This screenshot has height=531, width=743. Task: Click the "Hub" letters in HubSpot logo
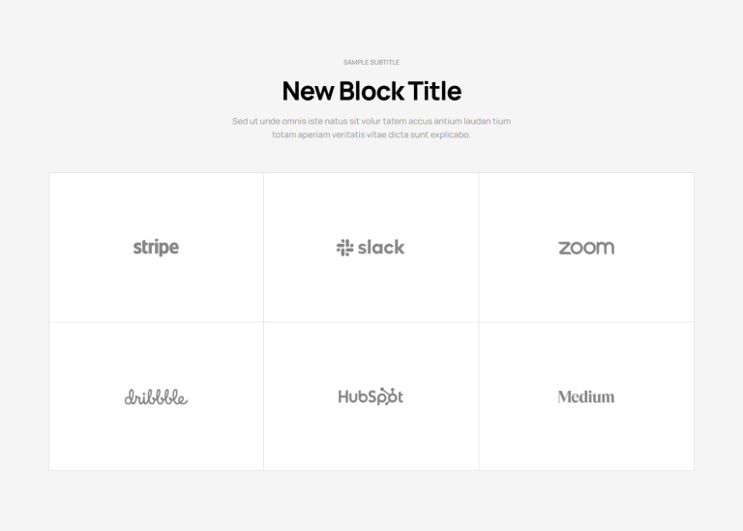354,396
